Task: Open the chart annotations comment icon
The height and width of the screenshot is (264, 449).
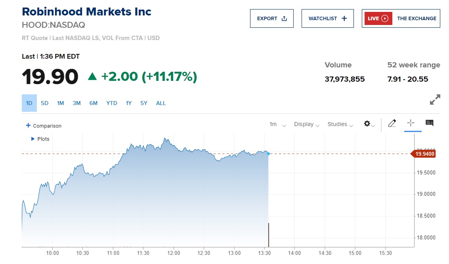Action: [429, 123]
